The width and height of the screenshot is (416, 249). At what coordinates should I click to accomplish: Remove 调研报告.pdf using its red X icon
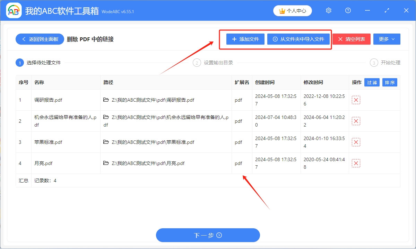tap(356, 100)
